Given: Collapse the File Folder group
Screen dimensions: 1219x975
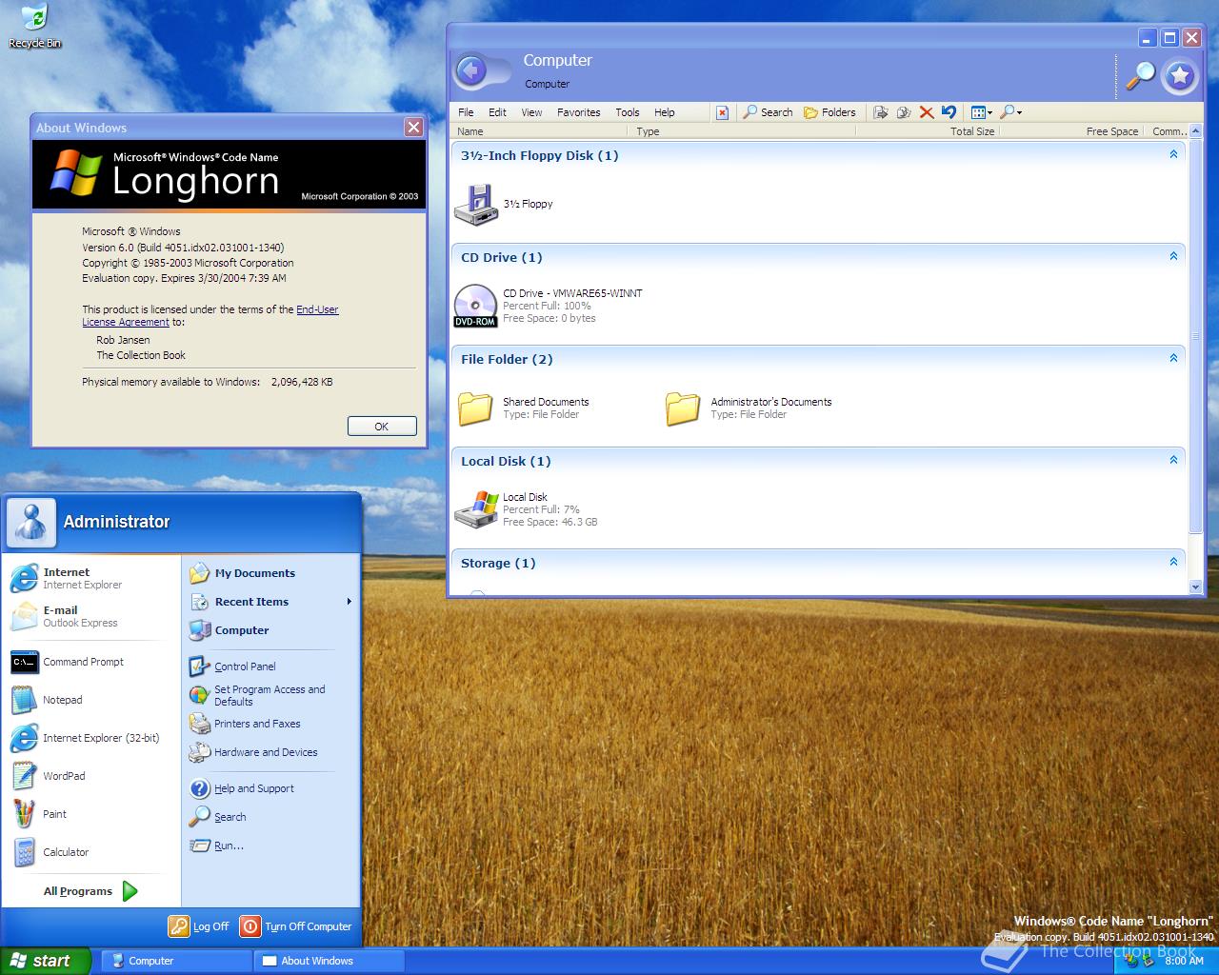Looking at the screenshot, I should [1173, 358].
